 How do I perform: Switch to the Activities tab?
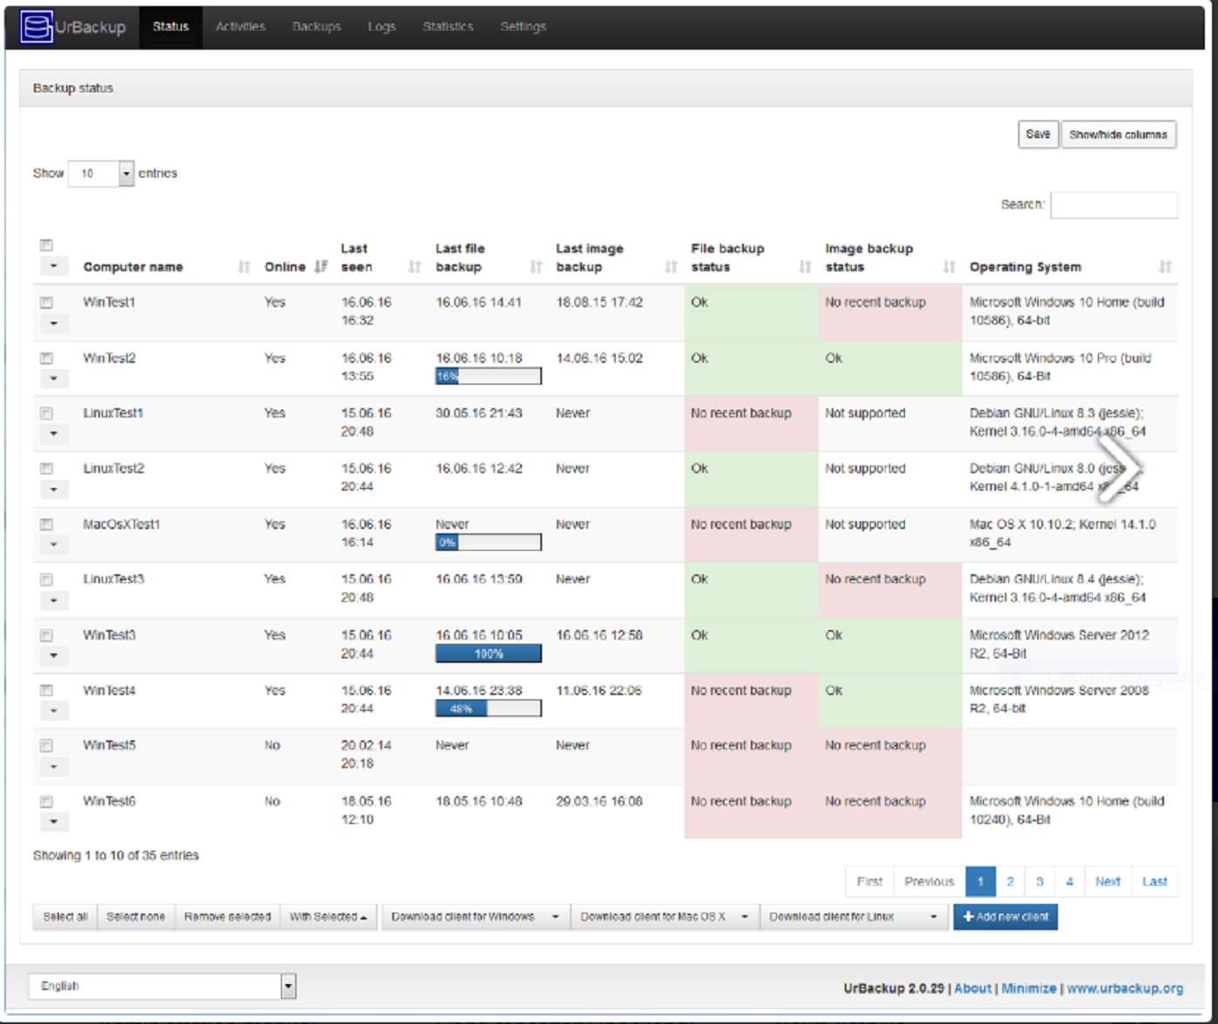pyautogui.click(x=240, y=26)
